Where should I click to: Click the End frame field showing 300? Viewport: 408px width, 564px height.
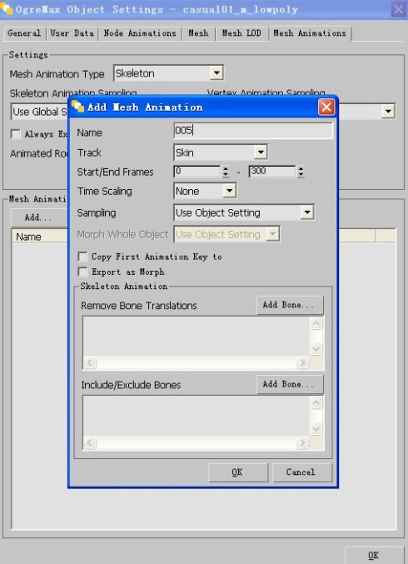pos(271,172)
